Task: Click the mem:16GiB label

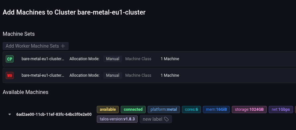Action: tap(216, 109)
